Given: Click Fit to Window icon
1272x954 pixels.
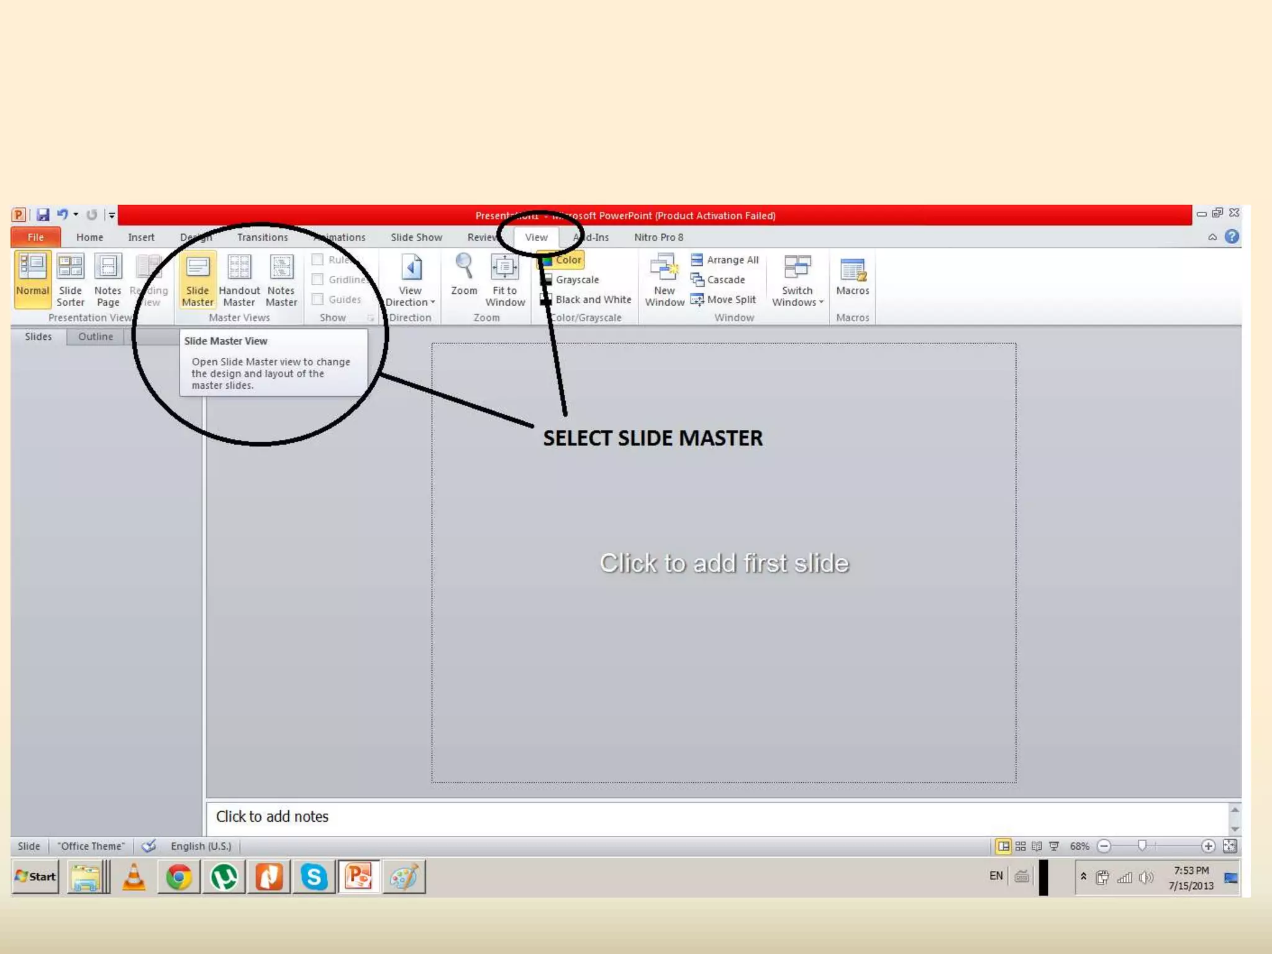Looking at the screenshot, I should pos(504,268).
